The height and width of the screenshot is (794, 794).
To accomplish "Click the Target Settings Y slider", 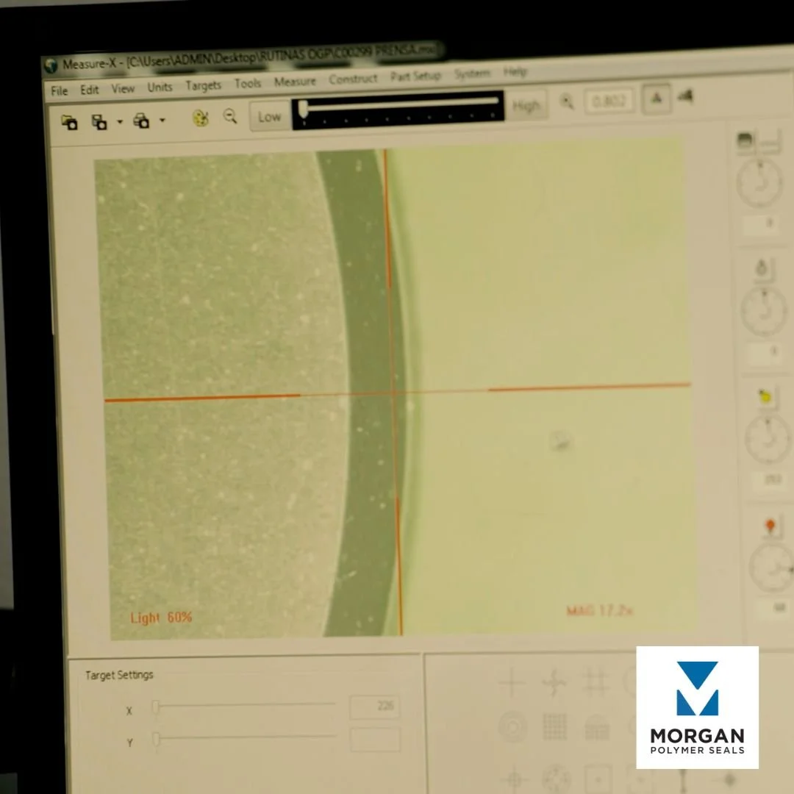I will click(244, 738).
